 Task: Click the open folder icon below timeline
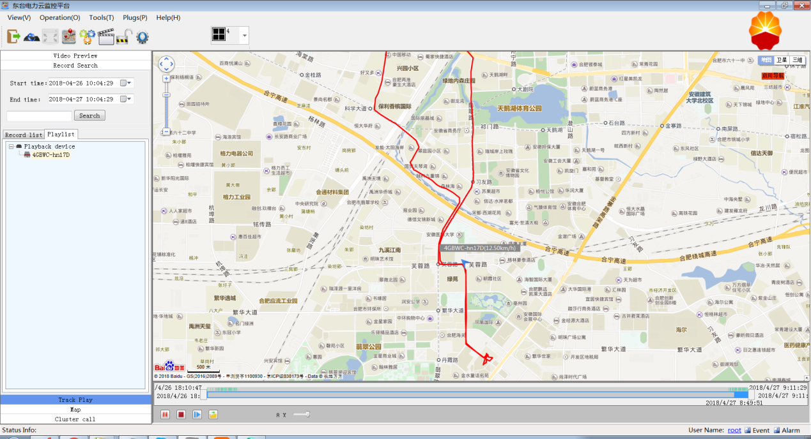pyautogui.click(x=213, y=415)
